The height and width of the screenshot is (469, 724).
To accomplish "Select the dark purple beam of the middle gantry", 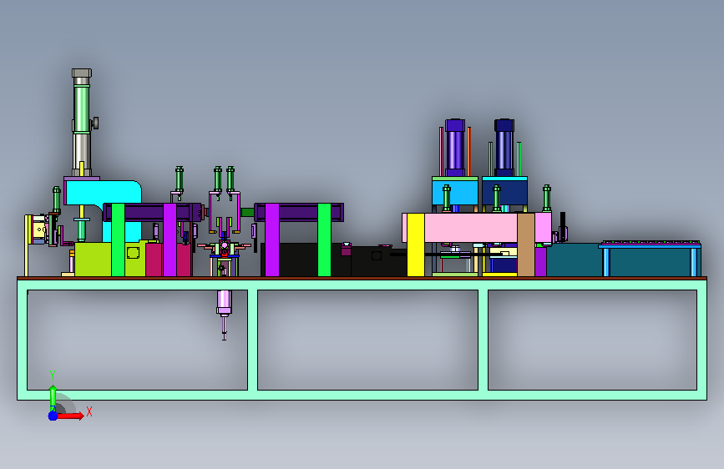I will click(x=299, y=212).
